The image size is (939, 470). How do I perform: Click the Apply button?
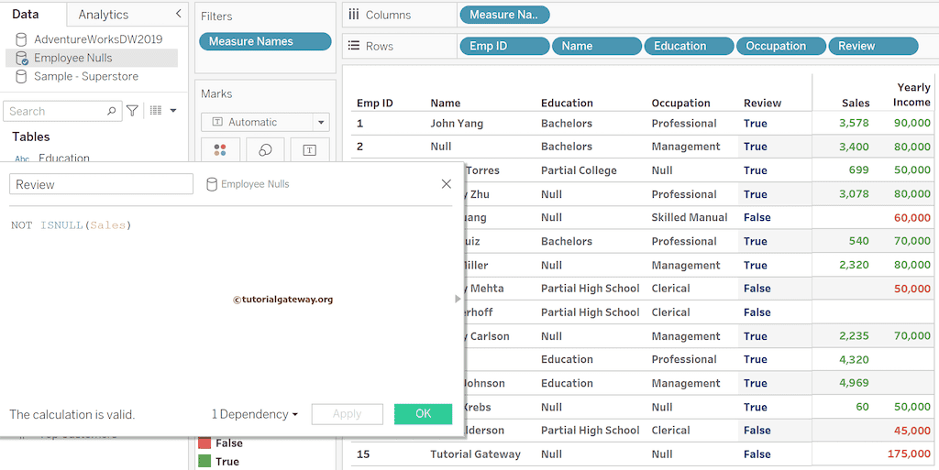pos(347,414)
